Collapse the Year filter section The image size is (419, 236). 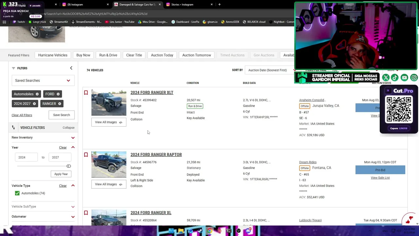[x=73, y=147]
